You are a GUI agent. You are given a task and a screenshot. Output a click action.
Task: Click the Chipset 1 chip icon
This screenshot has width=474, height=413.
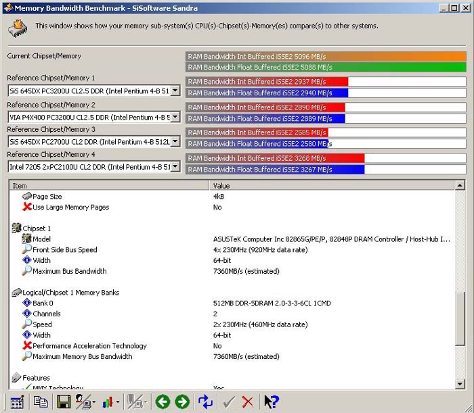[16, 228]
